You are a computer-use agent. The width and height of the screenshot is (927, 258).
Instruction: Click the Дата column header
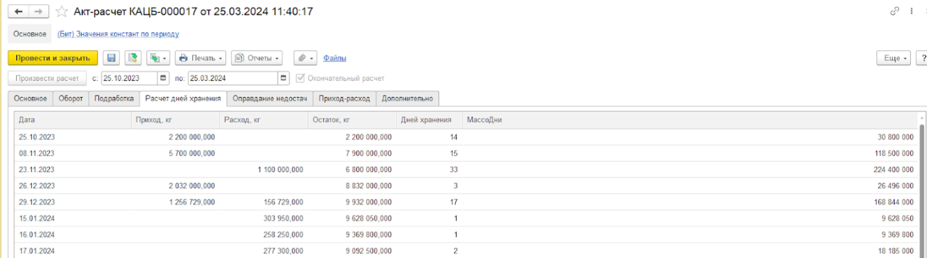pyautogui.click(x=72, y=120)
